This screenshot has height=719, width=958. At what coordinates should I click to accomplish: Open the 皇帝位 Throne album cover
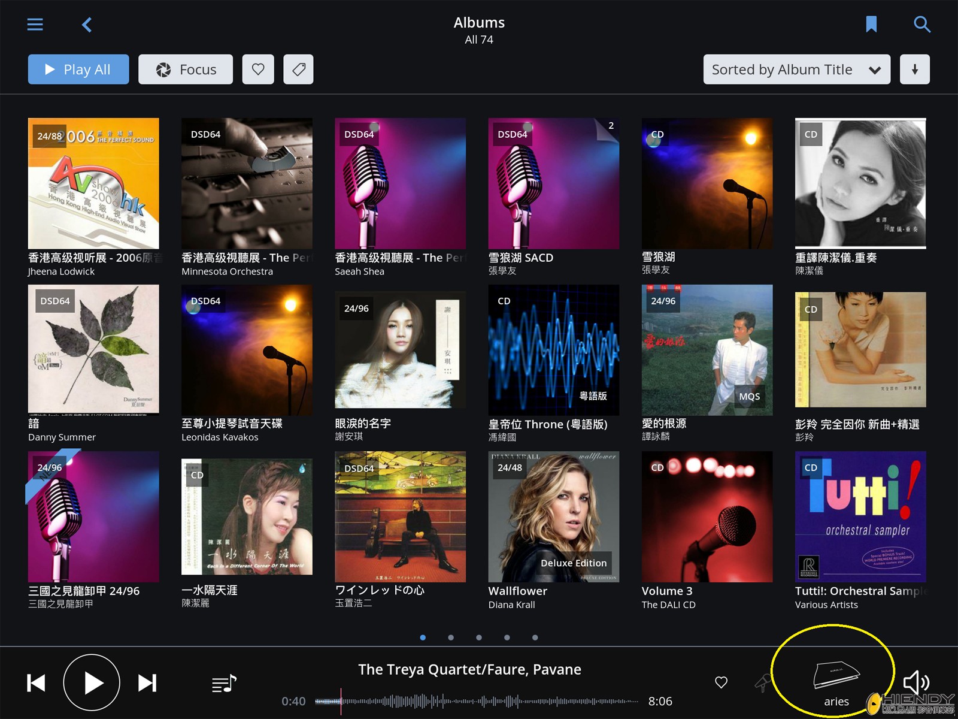(554, 350)
